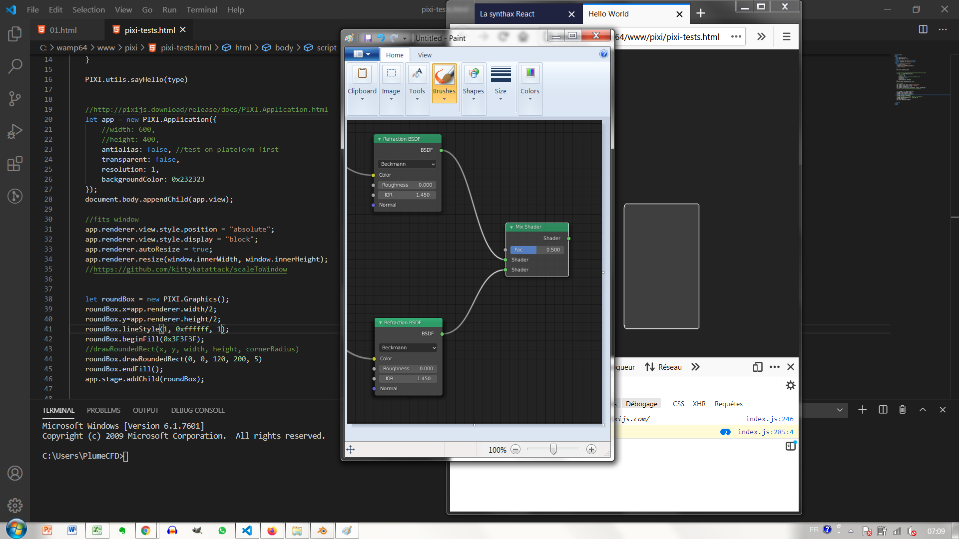Expand the Clipboard group in Paint
Screen dimensions: 959x539
pyautogui.click(x=362, y=89)
